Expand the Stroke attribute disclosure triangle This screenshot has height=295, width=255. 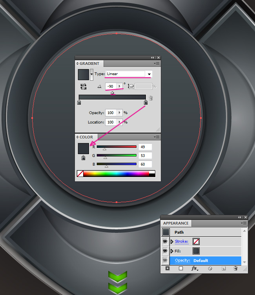click(172, 242)
